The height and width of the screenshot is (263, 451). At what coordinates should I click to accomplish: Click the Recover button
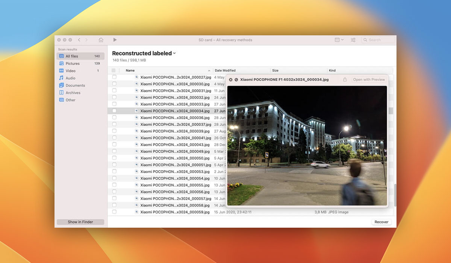381,222
